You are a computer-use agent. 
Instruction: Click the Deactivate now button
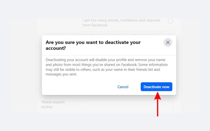point(156,87)
